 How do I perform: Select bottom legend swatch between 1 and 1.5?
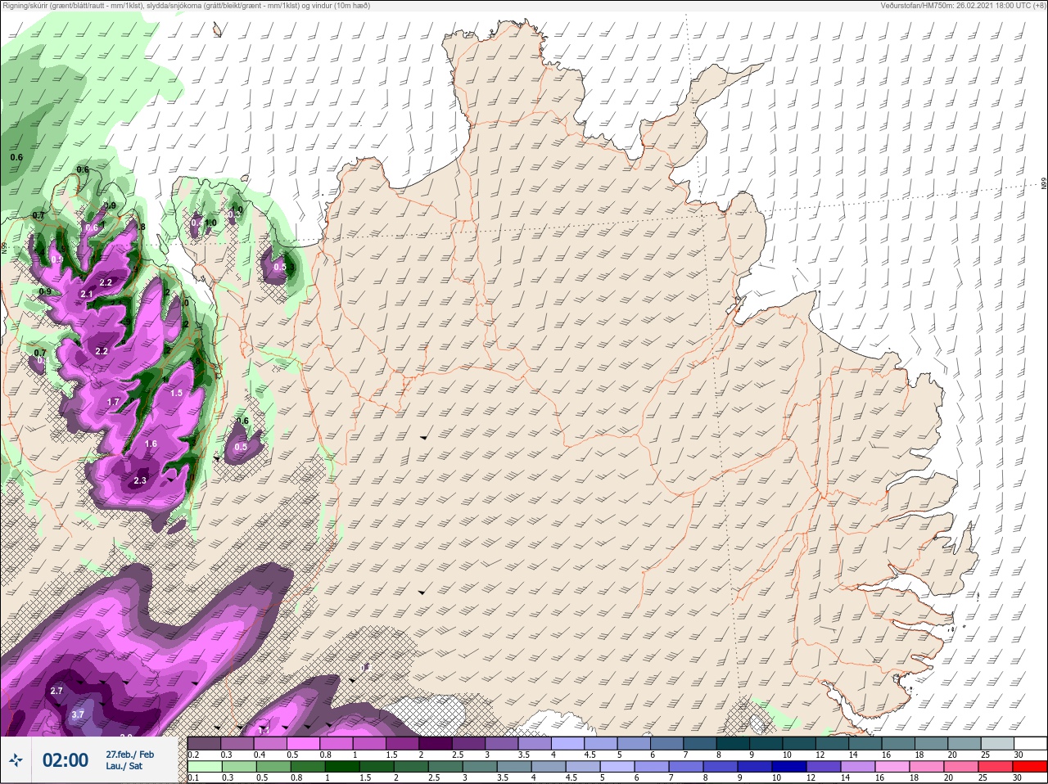coord(343,767)
